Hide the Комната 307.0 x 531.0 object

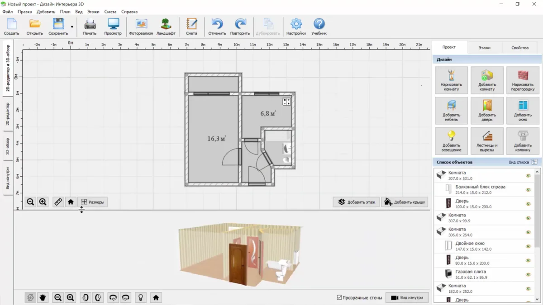(x=527, y=175)
